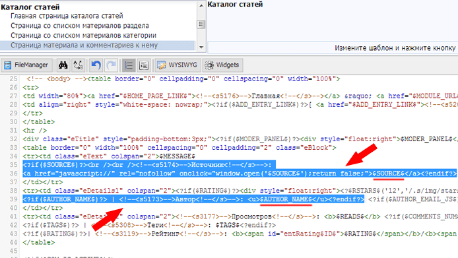Select Главная страница каталога статей

click(x=67, y=16)
